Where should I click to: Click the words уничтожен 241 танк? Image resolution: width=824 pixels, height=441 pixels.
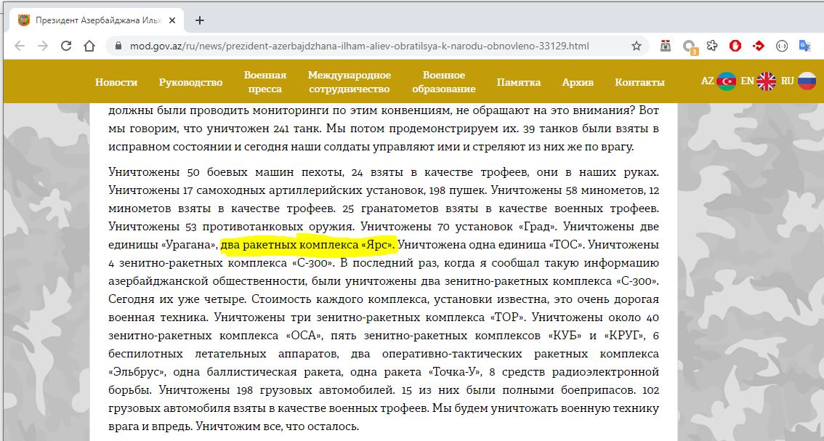pos(264,129)
